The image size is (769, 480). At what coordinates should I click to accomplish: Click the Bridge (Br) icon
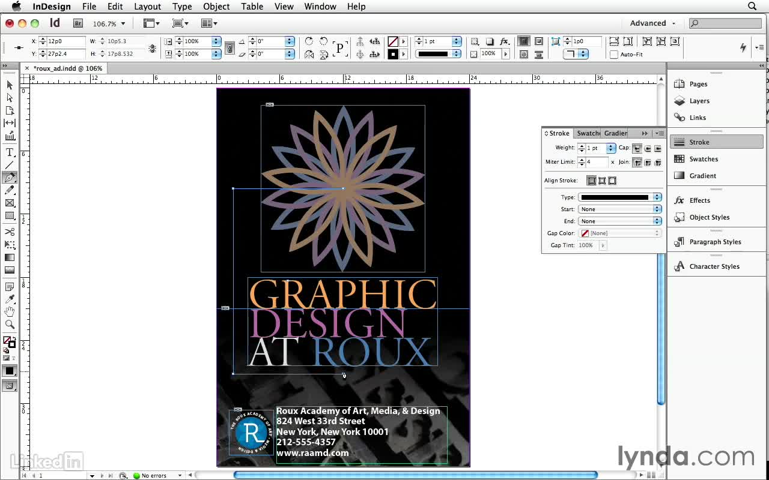[78, 23]
